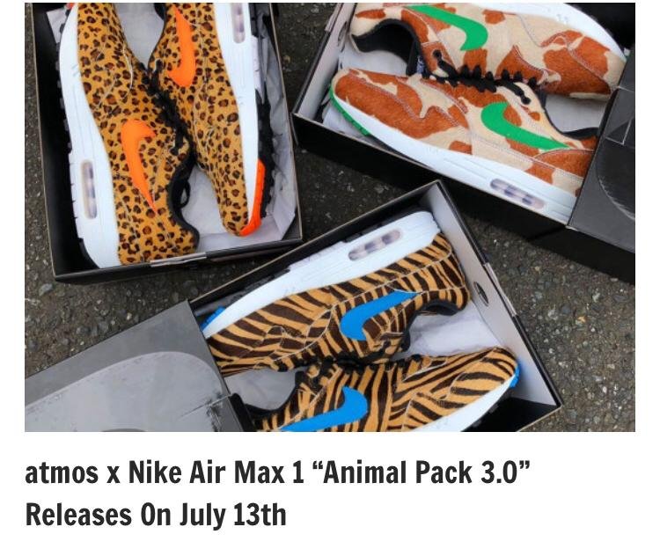
Task: Open the Animal Pack 3.0 article headline
Action: (x=277, y=493)
